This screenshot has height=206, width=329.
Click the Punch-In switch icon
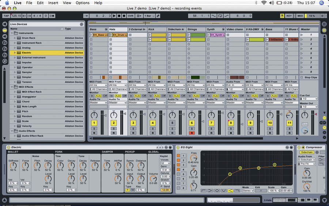point(213,16)
